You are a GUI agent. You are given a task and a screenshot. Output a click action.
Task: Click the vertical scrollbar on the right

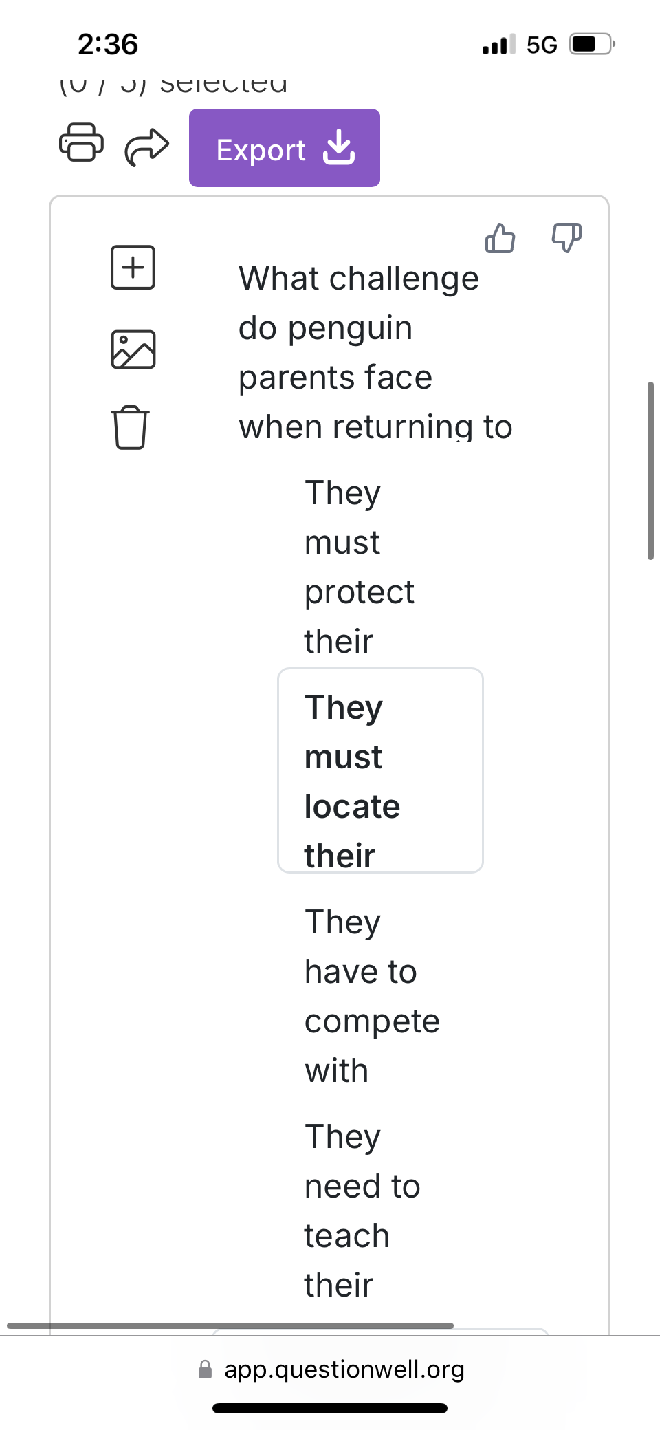[x=650, y=470]
